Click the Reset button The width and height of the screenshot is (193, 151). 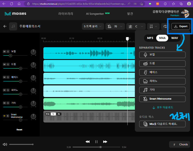[x=19, y=130]
